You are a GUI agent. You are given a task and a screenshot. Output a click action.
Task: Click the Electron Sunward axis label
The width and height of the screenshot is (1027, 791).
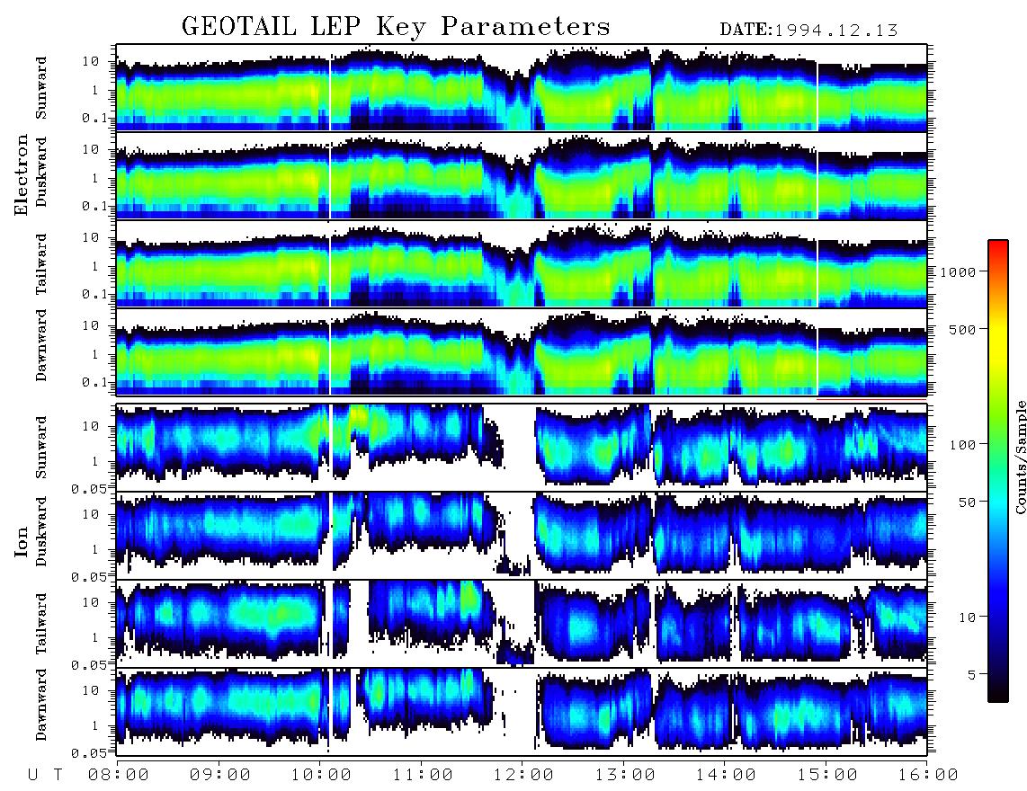[x=41, y=88]
